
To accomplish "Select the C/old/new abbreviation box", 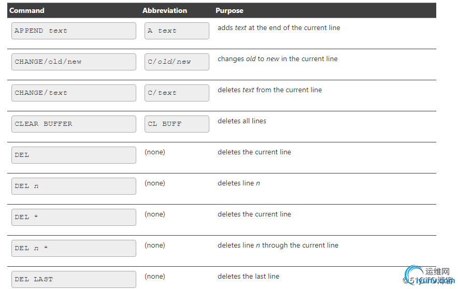I will tap(177, 62).
